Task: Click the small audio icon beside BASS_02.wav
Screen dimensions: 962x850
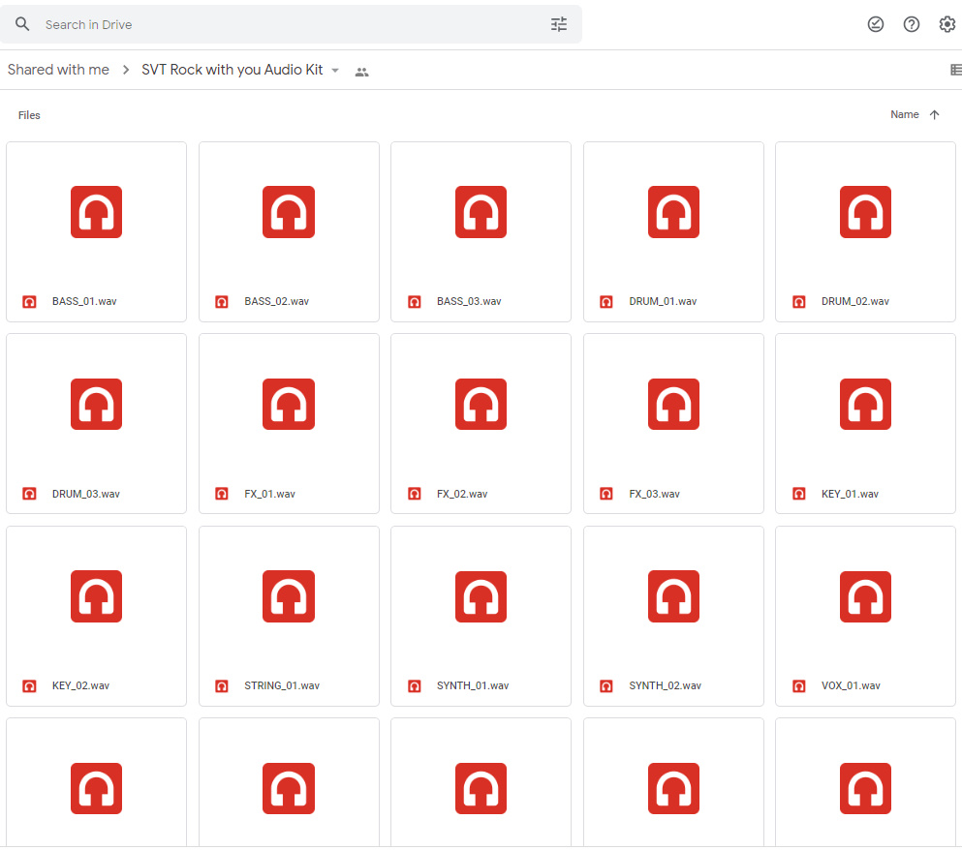Action: tap(222, 302)
